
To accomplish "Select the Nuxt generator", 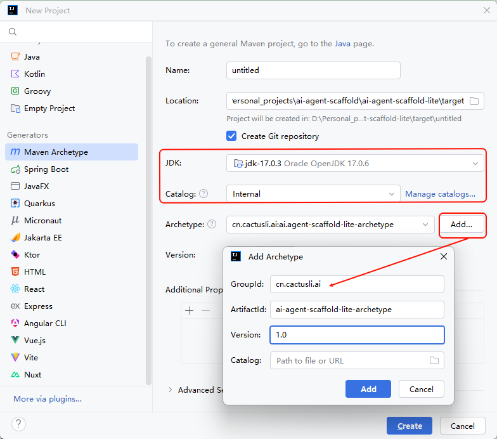I will [x=72, y=374].
